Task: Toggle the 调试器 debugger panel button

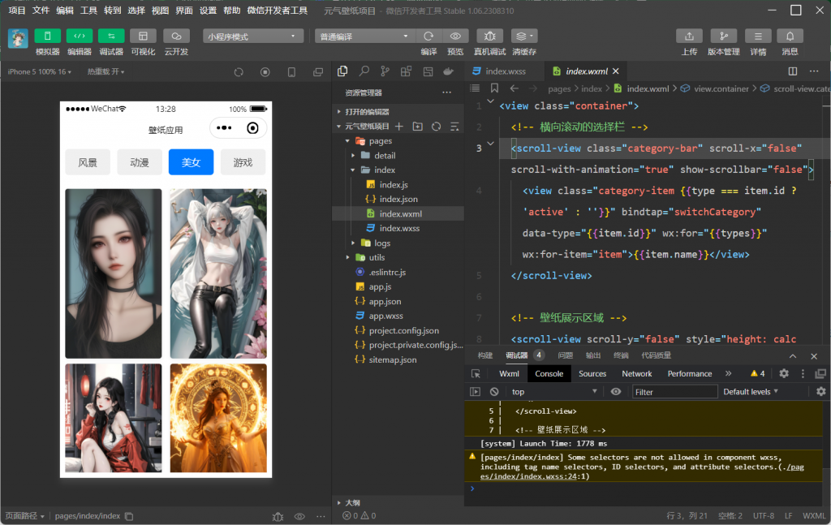Action: point(111,37)
